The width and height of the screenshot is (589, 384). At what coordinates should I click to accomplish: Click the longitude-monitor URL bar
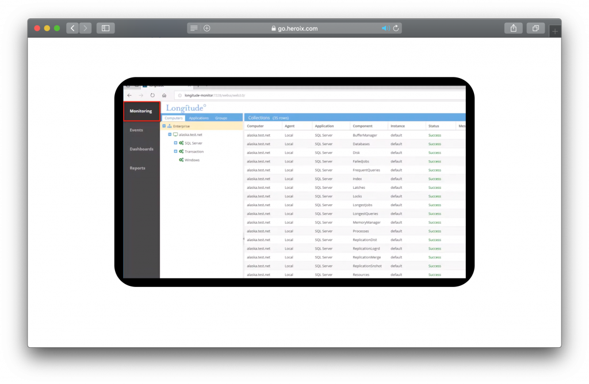(x=320, y=95)
